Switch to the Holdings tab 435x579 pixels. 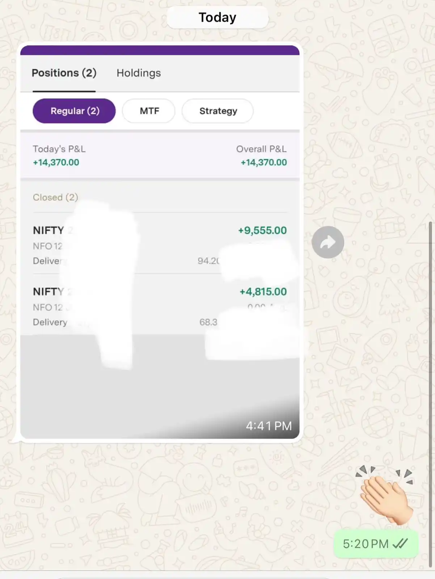[x=139, y=73]
